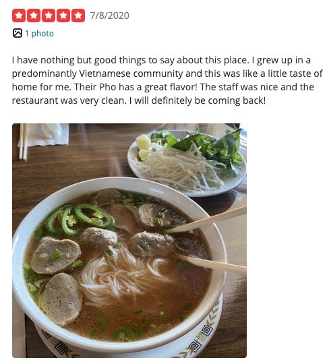This screenshot has width=327, height=364.
Task: Click the first red rating star
Action: click(x=19, y=16)
